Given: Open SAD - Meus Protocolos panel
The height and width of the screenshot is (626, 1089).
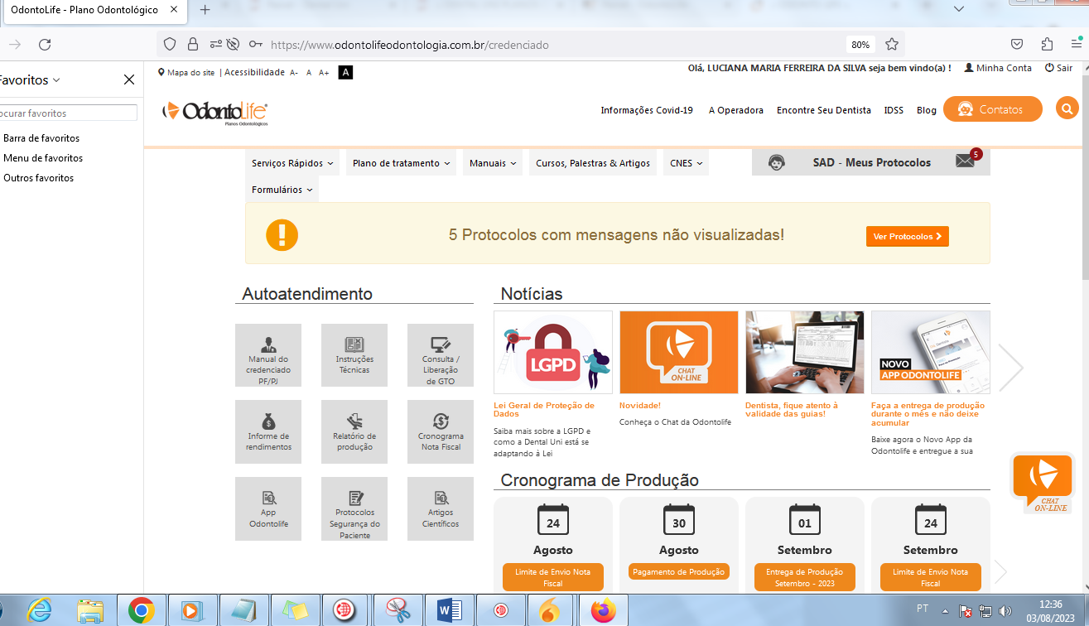Looking at the screenshot, I should 871,162.
